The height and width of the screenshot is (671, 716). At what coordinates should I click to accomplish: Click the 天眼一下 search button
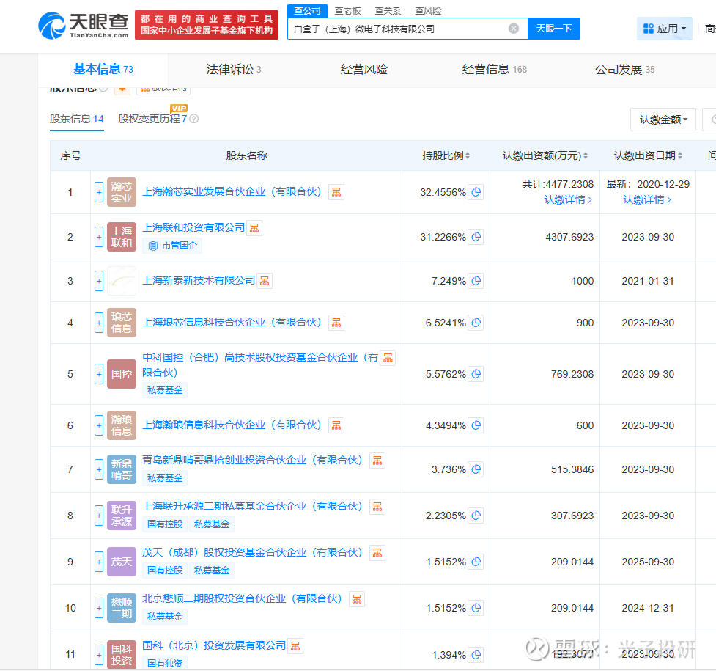[553, 29]
